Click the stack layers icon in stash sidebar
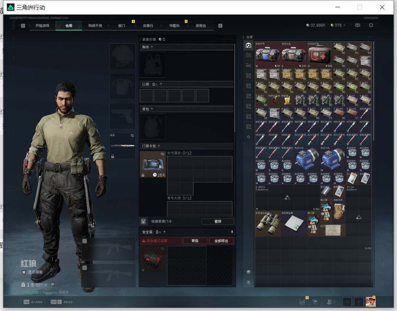 [248, 272]
